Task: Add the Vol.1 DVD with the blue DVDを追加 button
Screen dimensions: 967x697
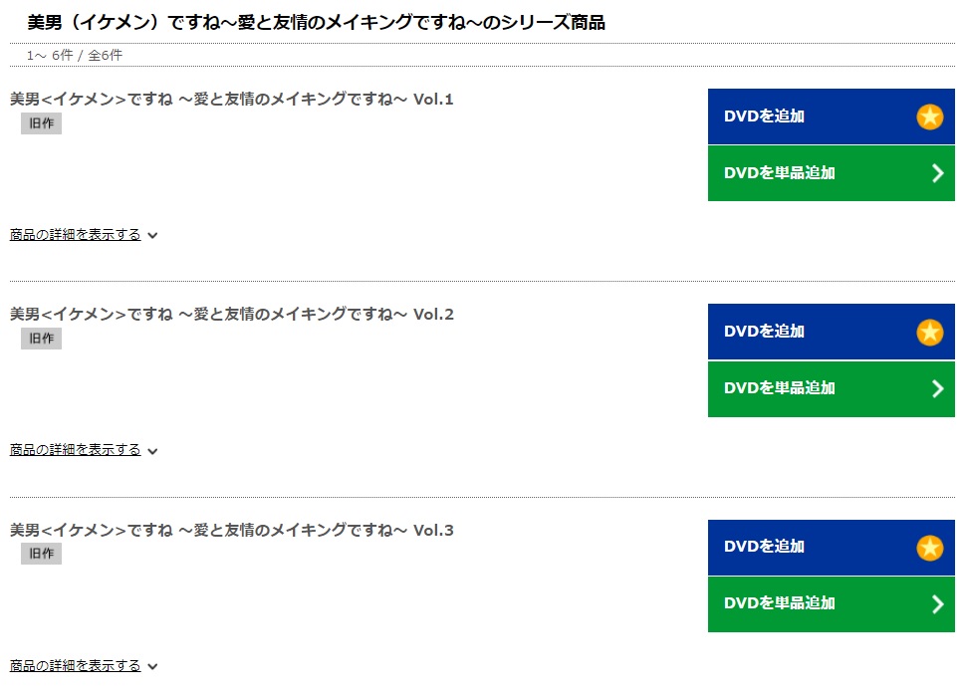Action: (831, 116)
